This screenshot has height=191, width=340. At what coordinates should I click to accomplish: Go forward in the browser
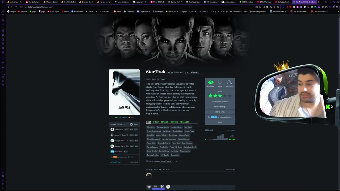coord(12,7)
